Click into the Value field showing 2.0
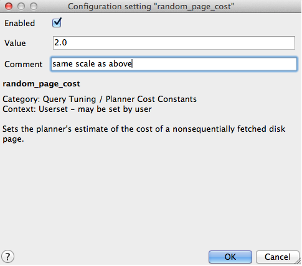 pyautogui.click(x=174, y=43)
